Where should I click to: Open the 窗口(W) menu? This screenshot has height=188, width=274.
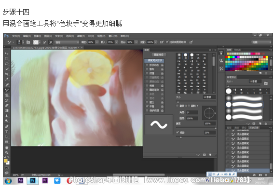(113, 36)
